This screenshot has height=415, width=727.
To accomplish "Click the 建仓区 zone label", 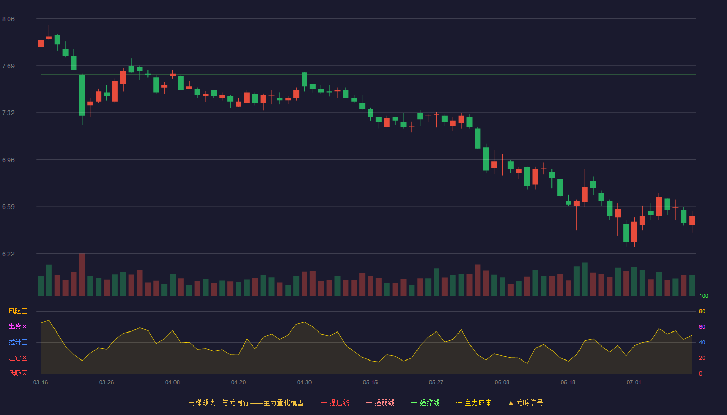I will point(18,358).
